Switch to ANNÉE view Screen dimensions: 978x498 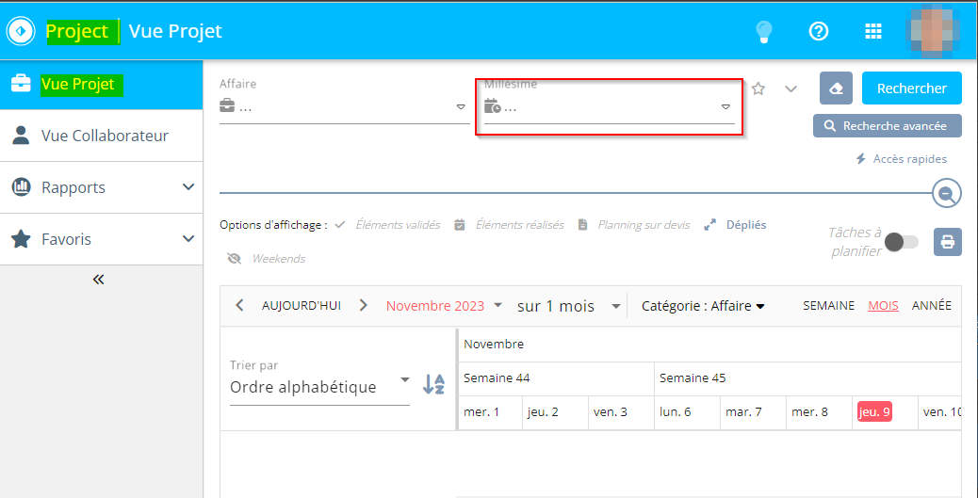(931, 306)
